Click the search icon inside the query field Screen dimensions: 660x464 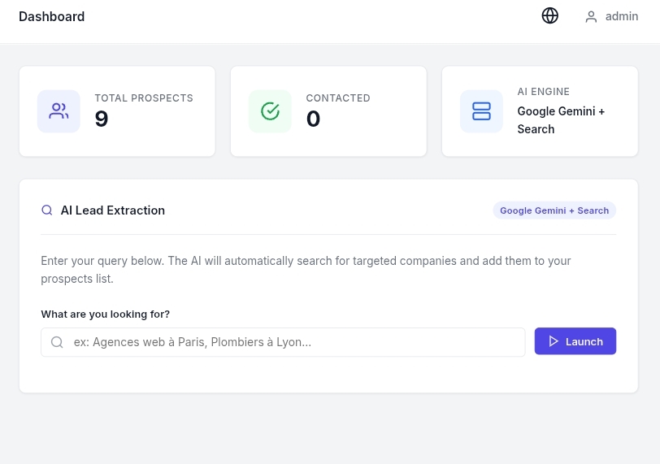click(57, 342)
